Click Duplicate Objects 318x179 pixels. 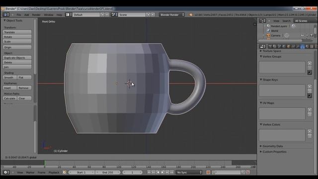pos(17,58)
